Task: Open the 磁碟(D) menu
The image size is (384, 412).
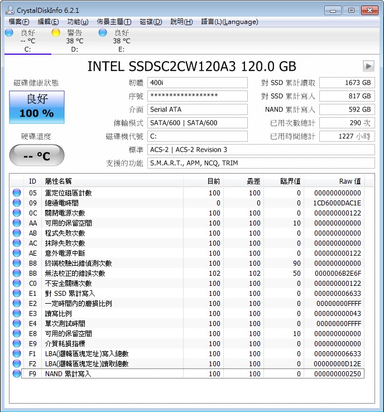Action: tap(151, 22)
